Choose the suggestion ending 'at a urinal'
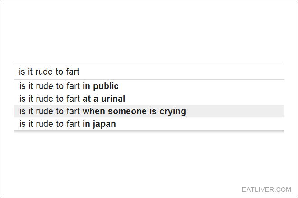 [x=149, y=99]
